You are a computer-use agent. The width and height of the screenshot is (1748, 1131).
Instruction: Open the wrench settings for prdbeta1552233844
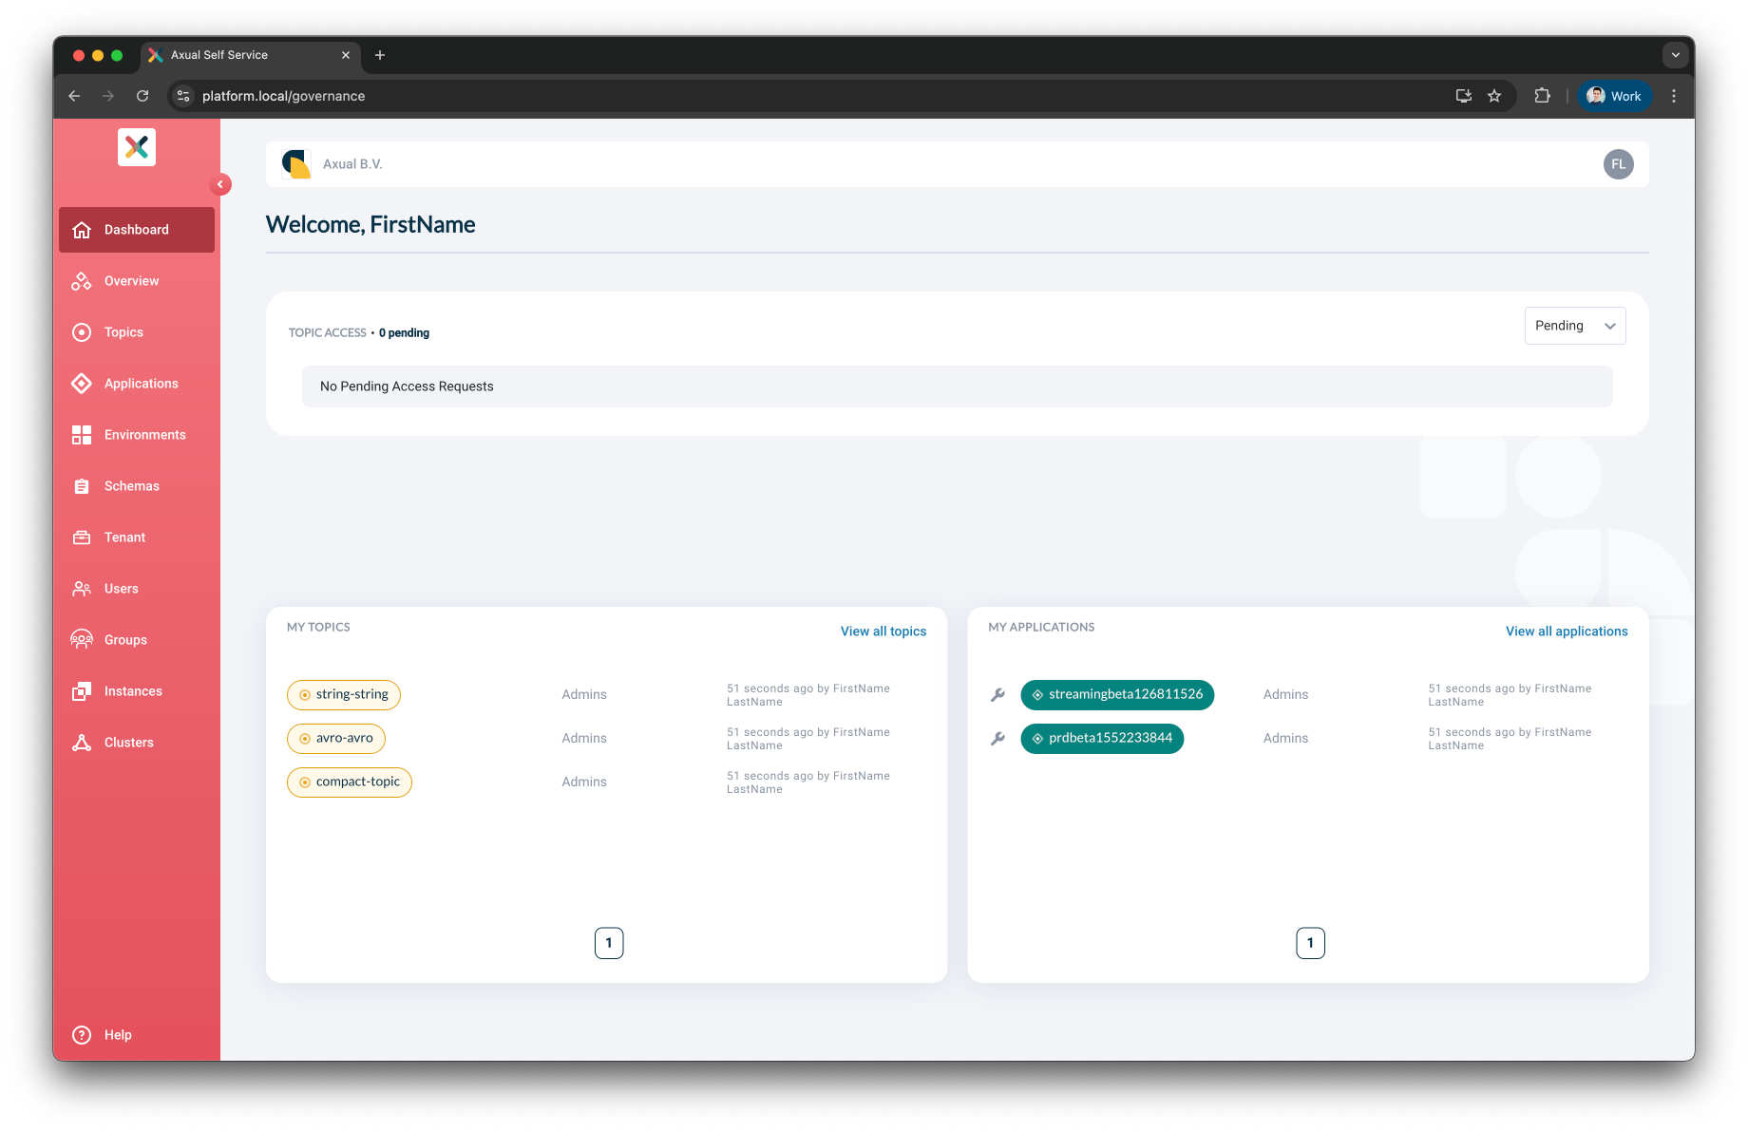pos(997,738)
